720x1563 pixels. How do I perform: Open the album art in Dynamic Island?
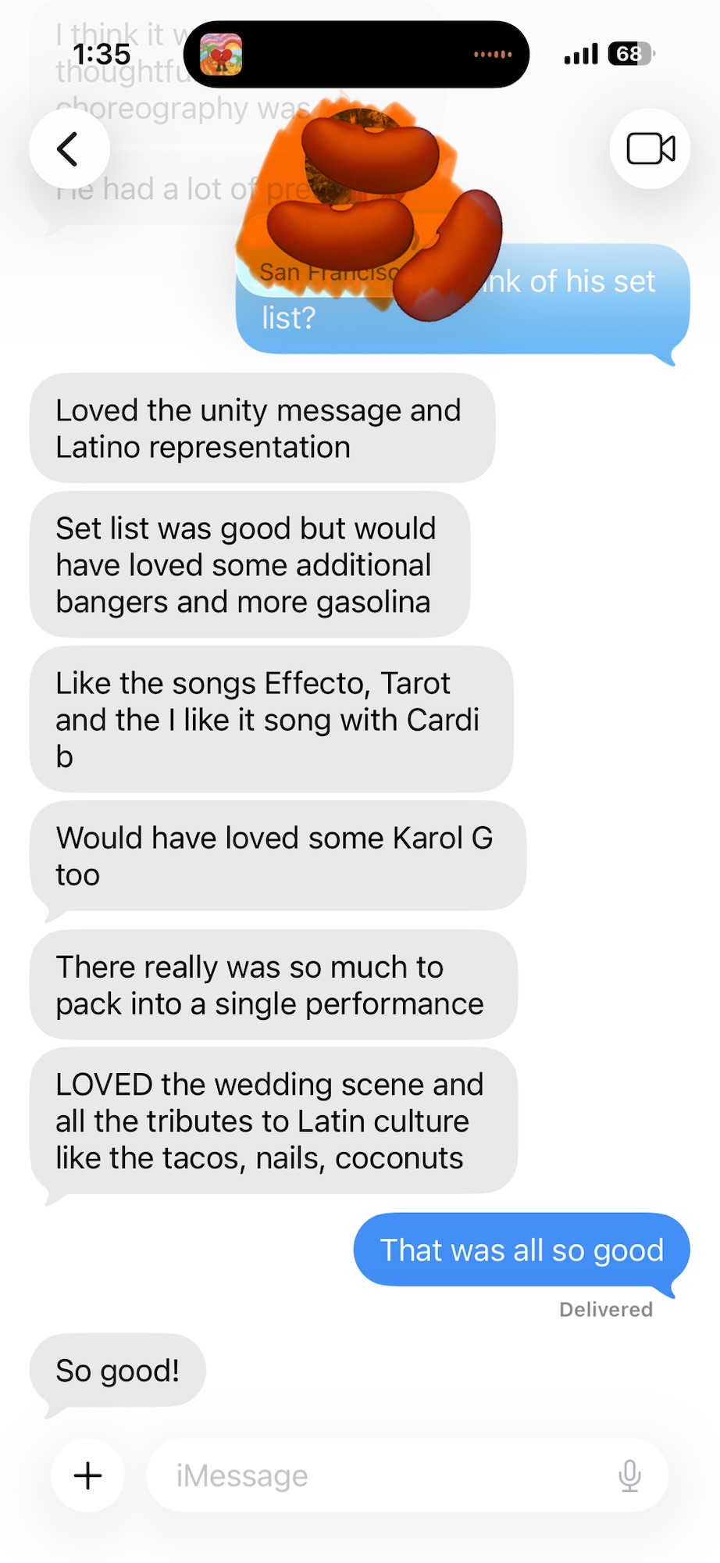point(221,54)
